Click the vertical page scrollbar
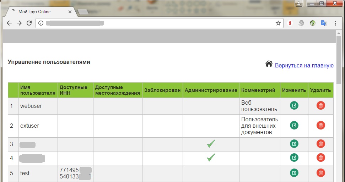The height and width of the screenshot is (182, 345). point(339,53)
